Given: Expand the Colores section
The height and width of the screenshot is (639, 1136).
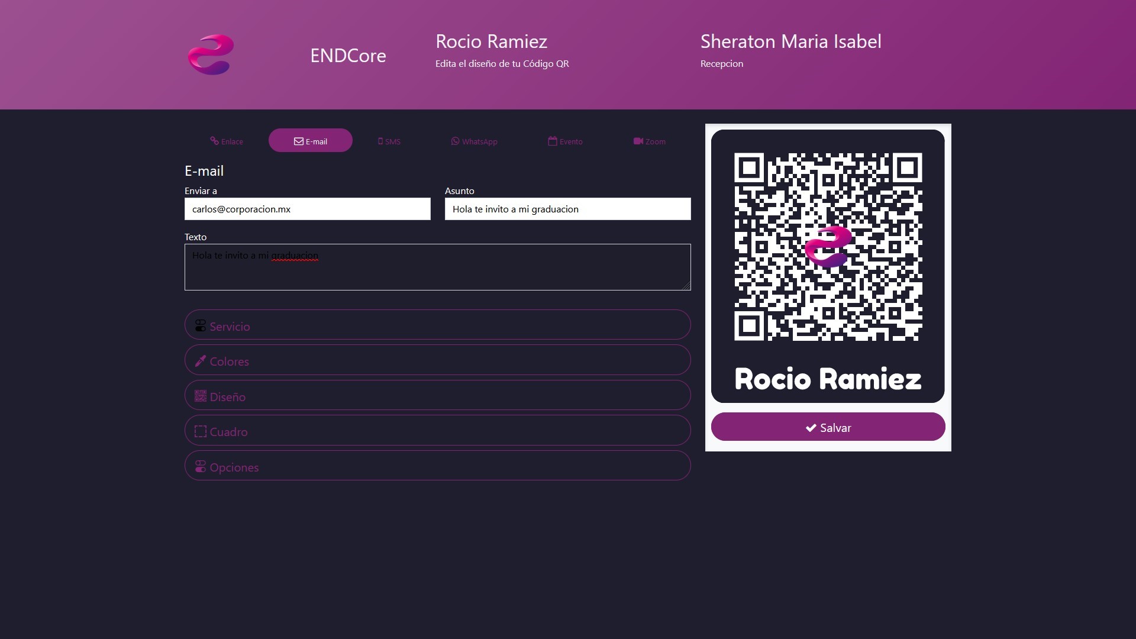Looking at the screenshot, I should pos(438,360).
